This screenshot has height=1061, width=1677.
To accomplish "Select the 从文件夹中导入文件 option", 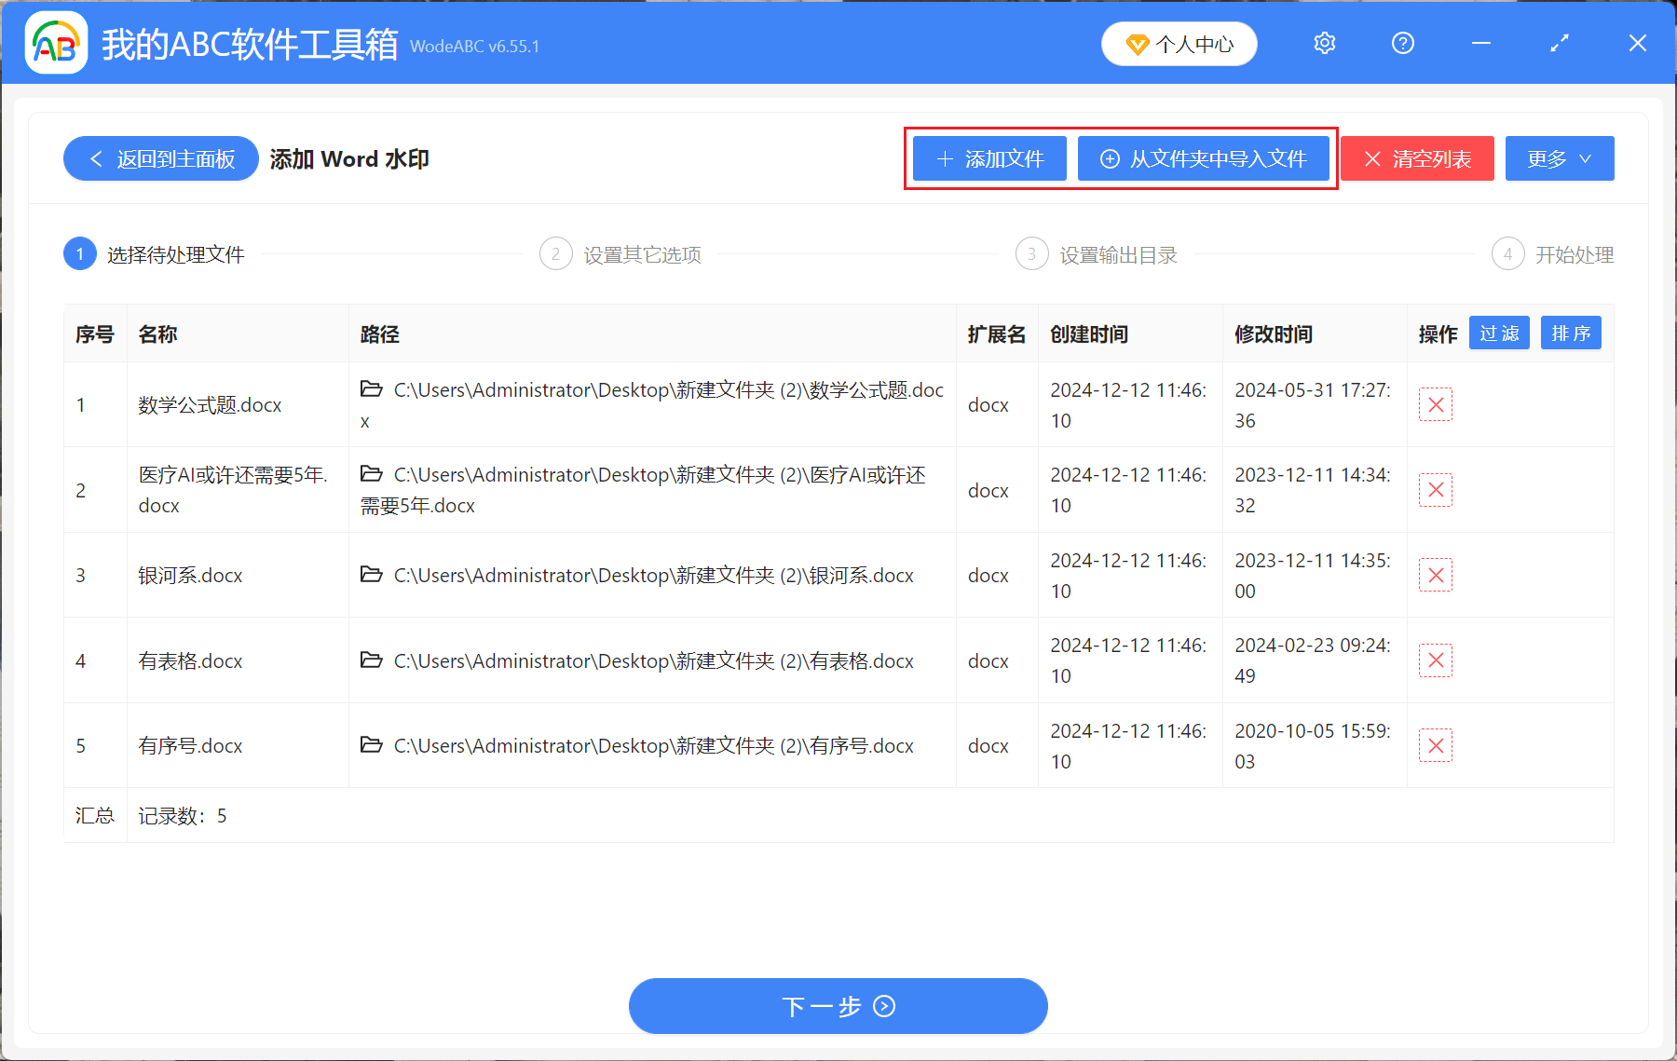I will point(1204,158).
